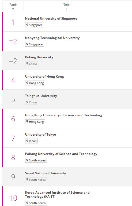The height and width of the screenshot is (206, 132).
Task: Open KAIST university page link
Action: 57,194
